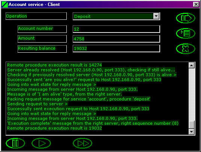This screenshot has height=152, width=201.
Task: Click the log scrollbar thumb
Action: (x=192, y=124)
